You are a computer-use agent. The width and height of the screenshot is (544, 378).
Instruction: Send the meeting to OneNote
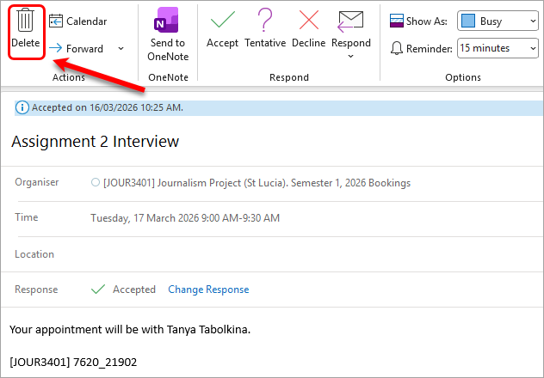tap(168, 34)
